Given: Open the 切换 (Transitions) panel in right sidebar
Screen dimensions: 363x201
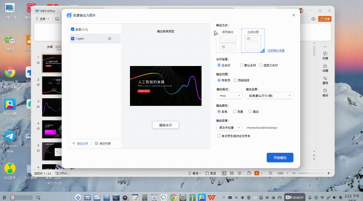Looking at the screenshot, I should (325, 55).
